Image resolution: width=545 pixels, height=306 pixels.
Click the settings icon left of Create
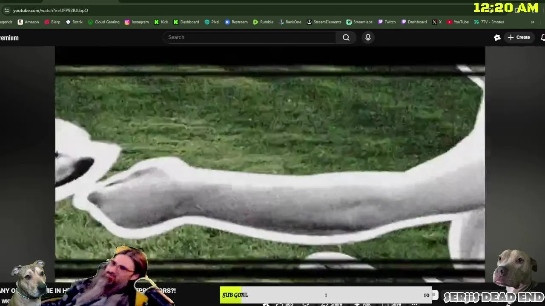click(x=497, y=37)
